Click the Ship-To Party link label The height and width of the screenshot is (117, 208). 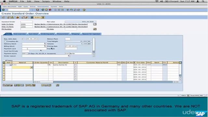tap(7, 27)
